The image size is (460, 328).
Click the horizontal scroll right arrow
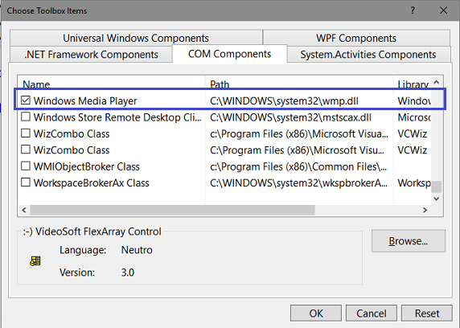[x=425, y=210]
